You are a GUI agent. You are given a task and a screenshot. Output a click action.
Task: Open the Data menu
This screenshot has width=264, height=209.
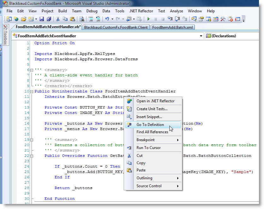click(106, 11)
